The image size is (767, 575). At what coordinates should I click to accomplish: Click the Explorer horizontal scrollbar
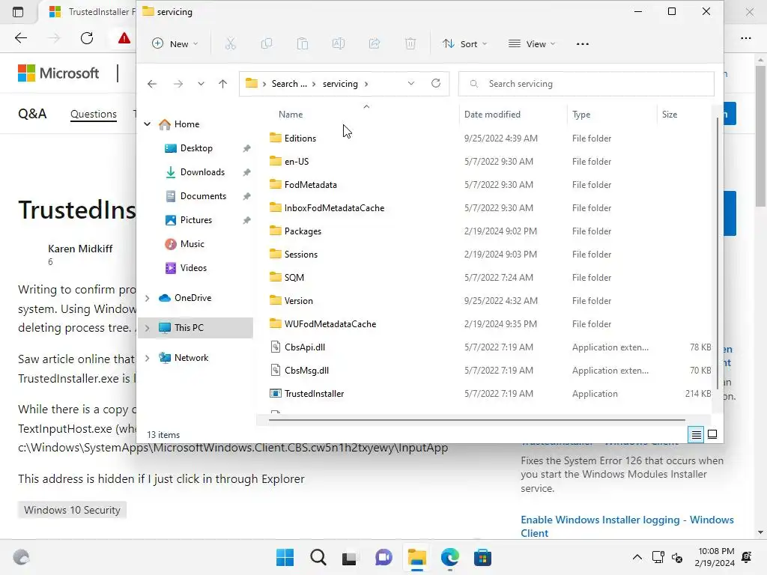point(477,419)
